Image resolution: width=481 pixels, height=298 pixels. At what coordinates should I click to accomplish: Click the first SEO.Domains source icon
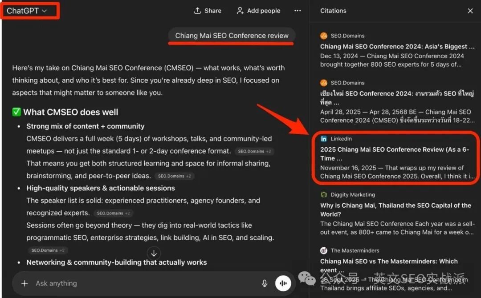[324, 36]
